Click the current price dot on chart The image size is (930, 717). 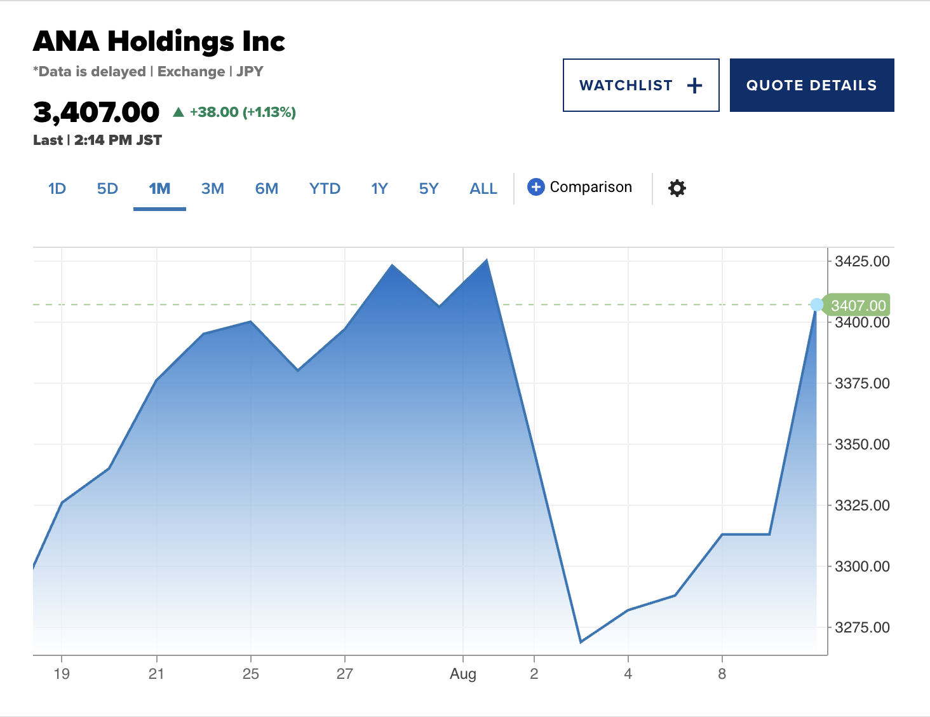click(x=817, y=305)
